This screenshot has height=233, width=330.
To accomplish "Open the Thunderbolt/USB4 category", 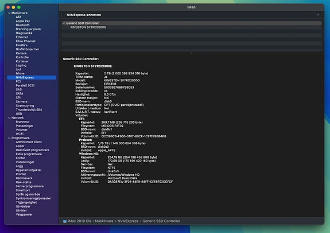I will tap(29, 110).
